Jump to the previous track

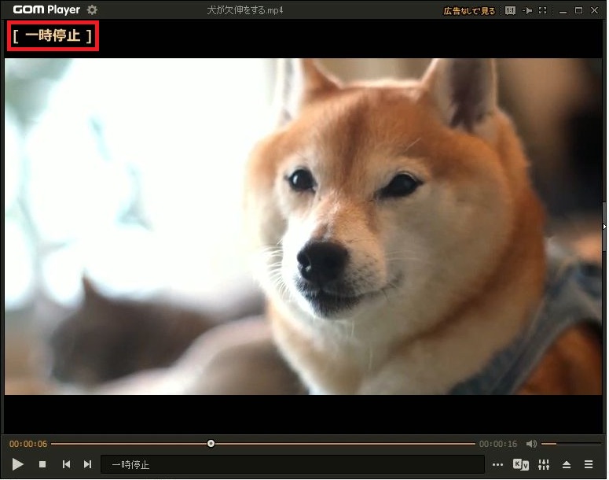(x=66, y=465)
